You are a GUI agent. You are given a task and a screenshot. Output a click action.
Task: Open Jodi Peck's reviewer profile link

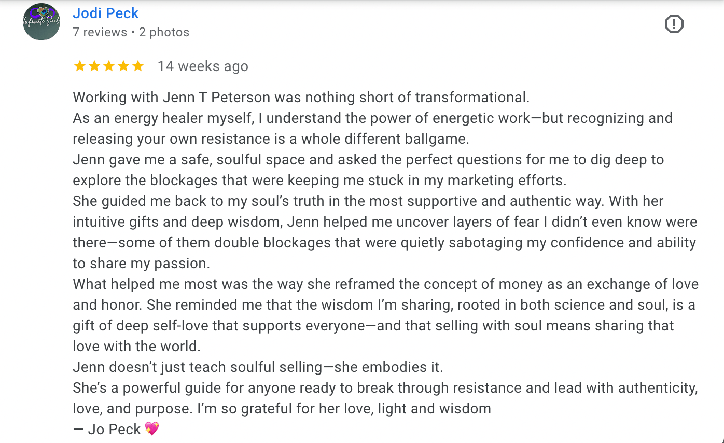106,13
